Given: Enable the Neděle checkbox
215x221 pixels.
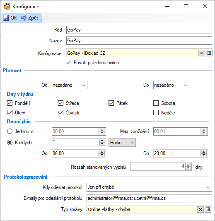Looking at the screenshot, I should pos(156,113).
